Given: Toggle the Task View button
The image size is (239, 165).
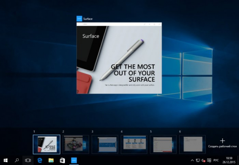Looking at the screenshot, I should (28, 160).
